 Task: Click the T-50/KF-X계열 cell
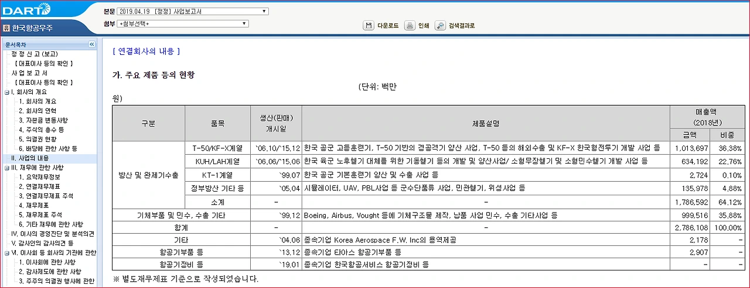tap(217, 148)
